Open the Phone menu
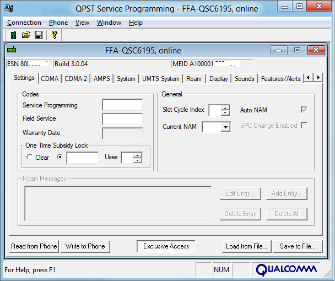The width and height of the screenshot is (335, 281). coord(58,23)
